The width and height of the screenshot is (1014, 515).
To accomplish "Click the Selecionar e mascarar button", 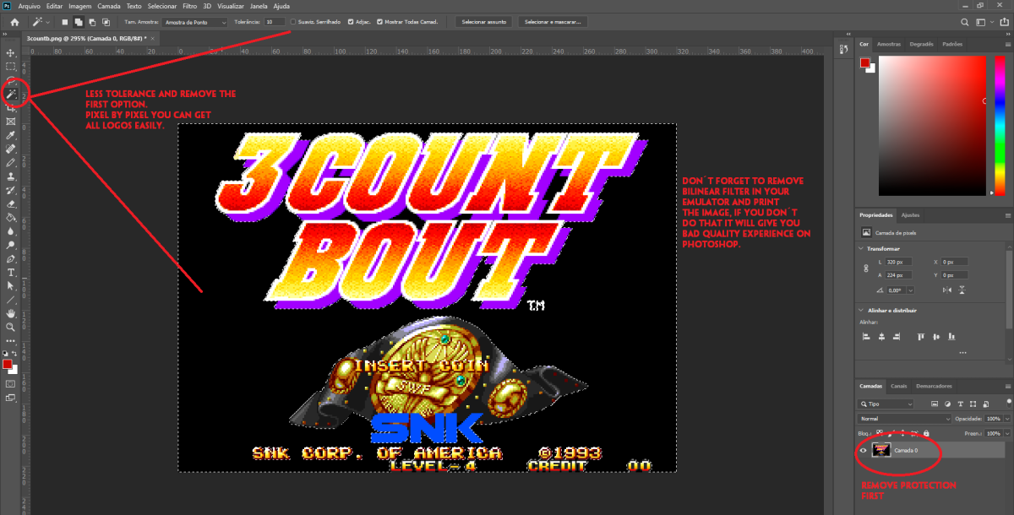I will pos(553,22).
